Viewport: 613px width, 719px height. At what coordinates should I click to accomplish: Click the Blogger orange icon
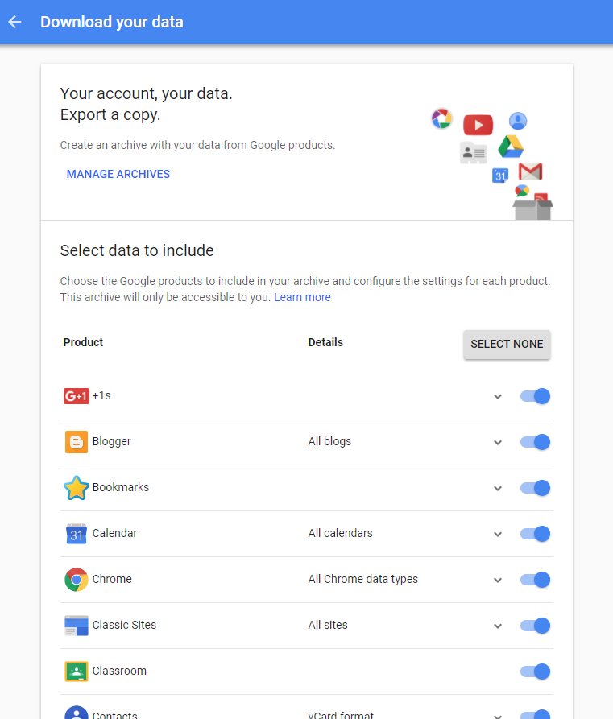[77, 441]
